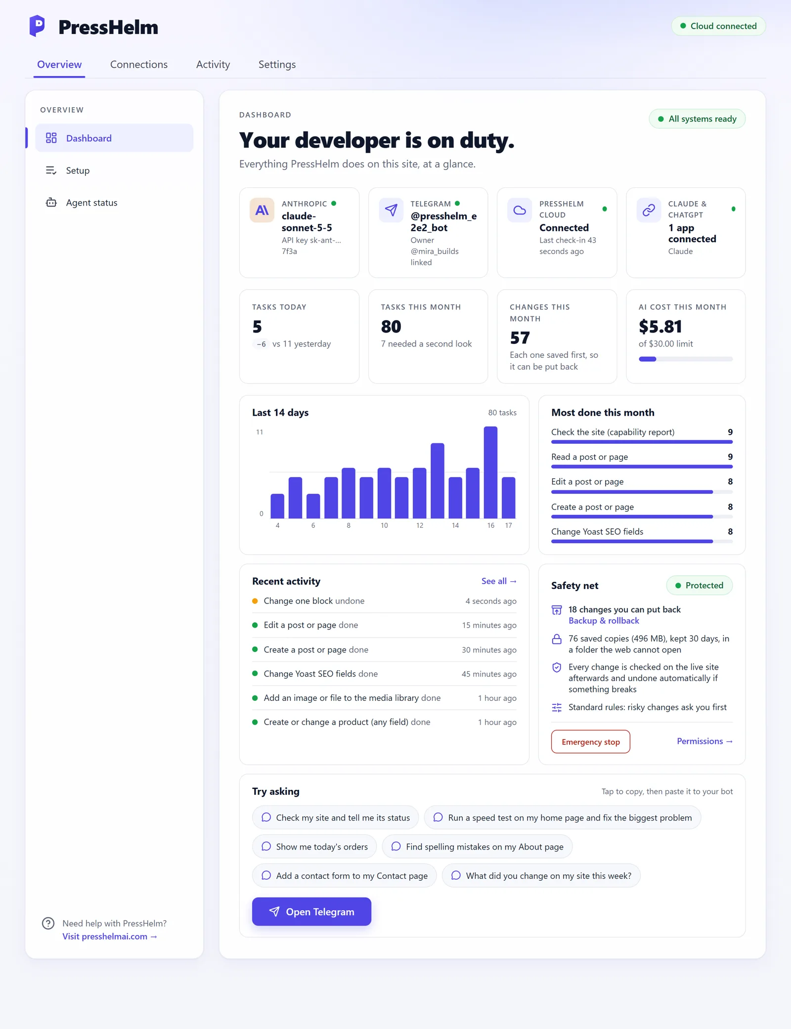Screen dimensions: 791x1029
Task: Click the shield check icon in Safety net
Action: pos(557,668)
